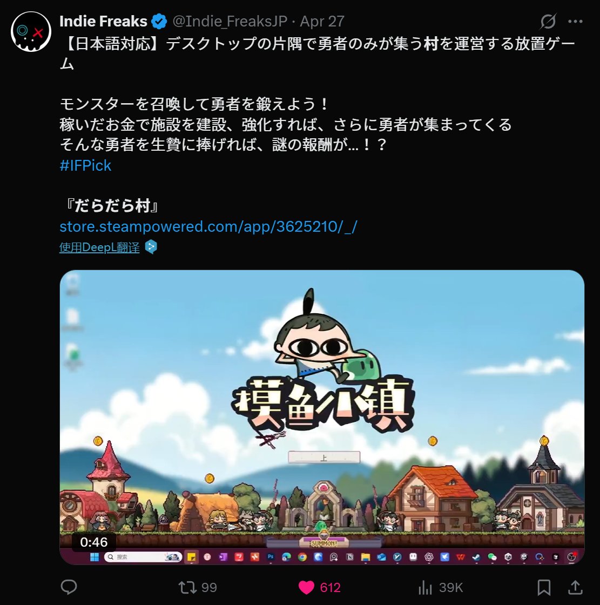Open the reply comment icon
Viewport: 600px width, 605px height.
[69, 587]
